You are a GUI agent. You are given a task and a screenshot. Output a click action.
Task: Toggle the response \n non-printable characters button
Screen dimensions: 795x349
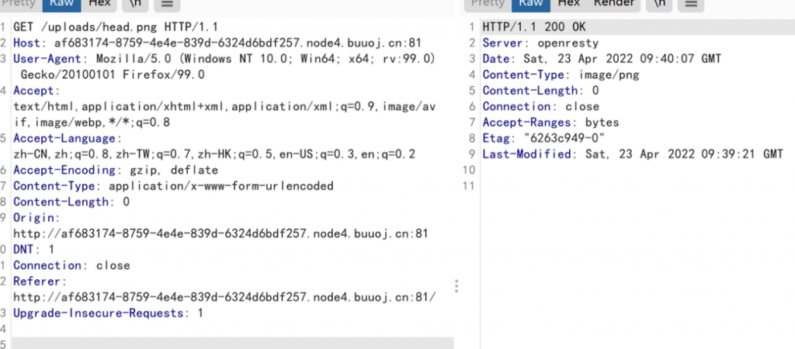(660, 4)
